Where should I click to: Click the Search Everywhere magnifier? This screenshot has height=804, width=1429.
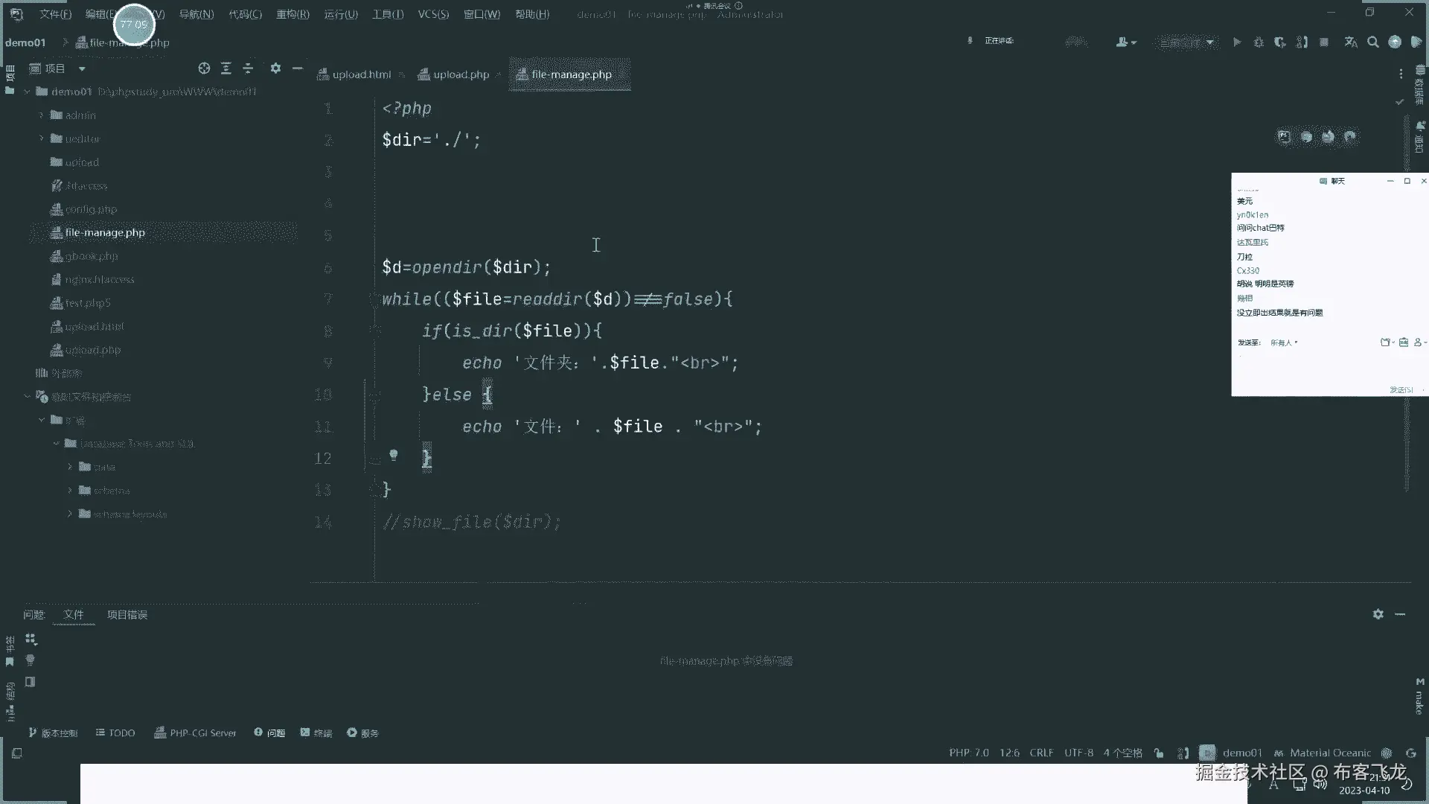click(1373, 42)
